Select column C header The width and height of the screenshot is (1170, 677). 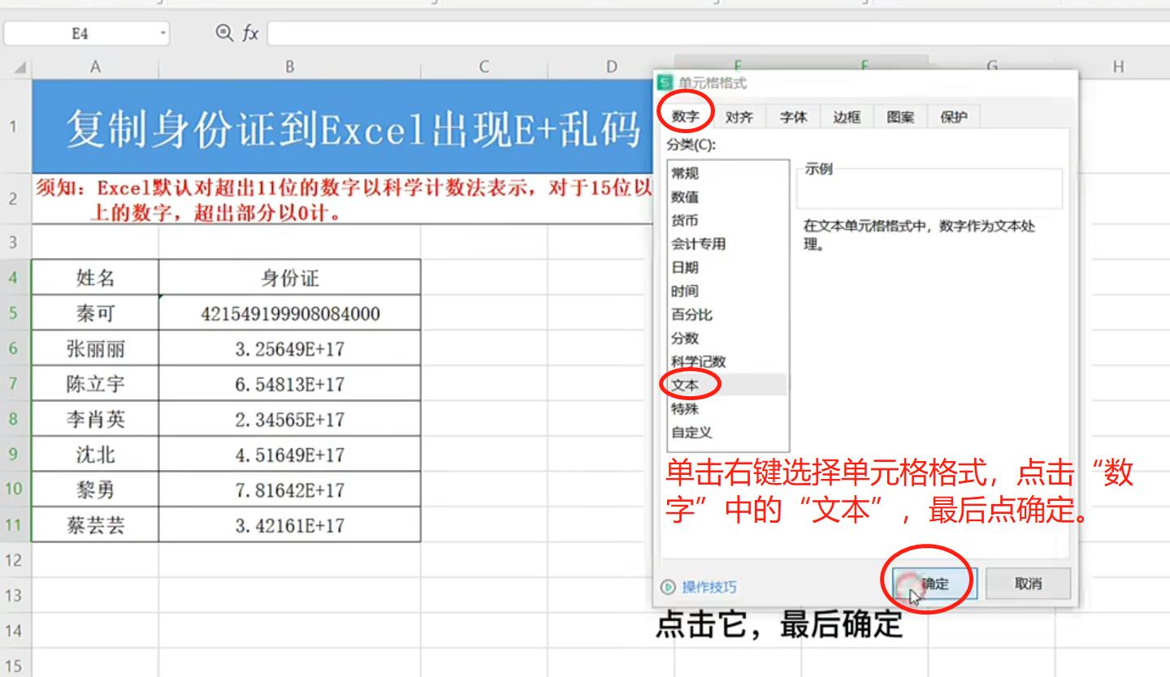pos(483,67)
